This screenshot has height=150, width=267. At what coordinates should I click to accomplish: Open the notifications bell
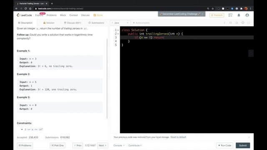click(239, 15)
